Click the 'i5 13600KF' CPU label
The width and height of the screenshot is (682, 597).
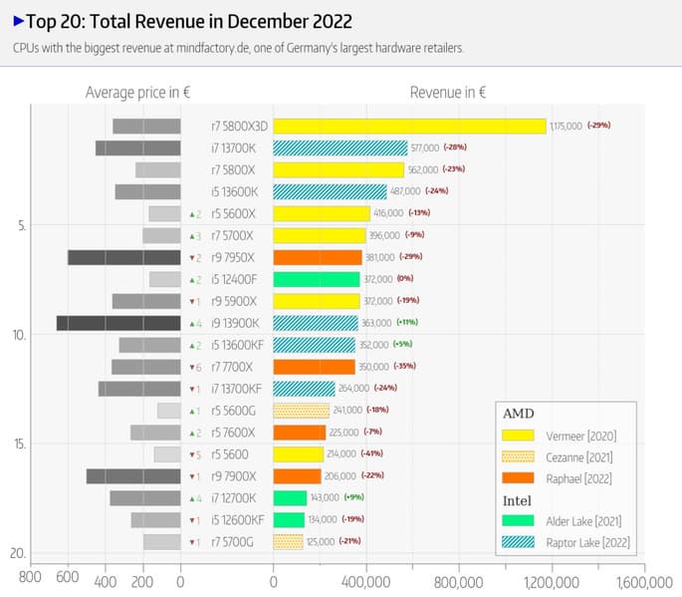[237, 345]
